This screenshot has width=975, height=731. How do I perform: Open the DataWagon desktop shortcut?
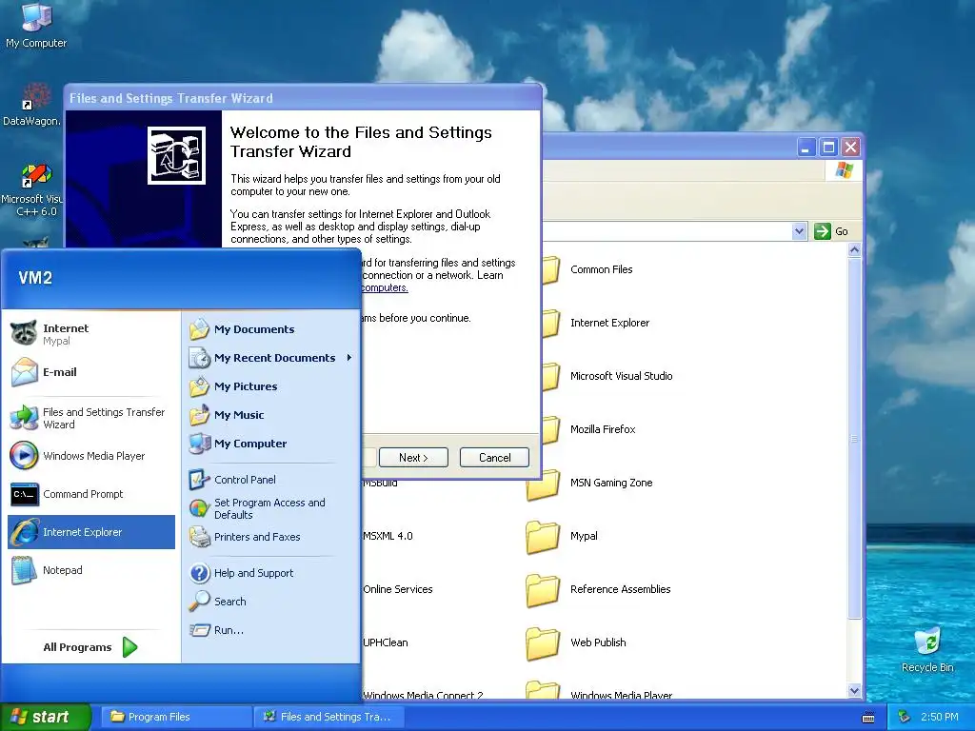[31, 105]
